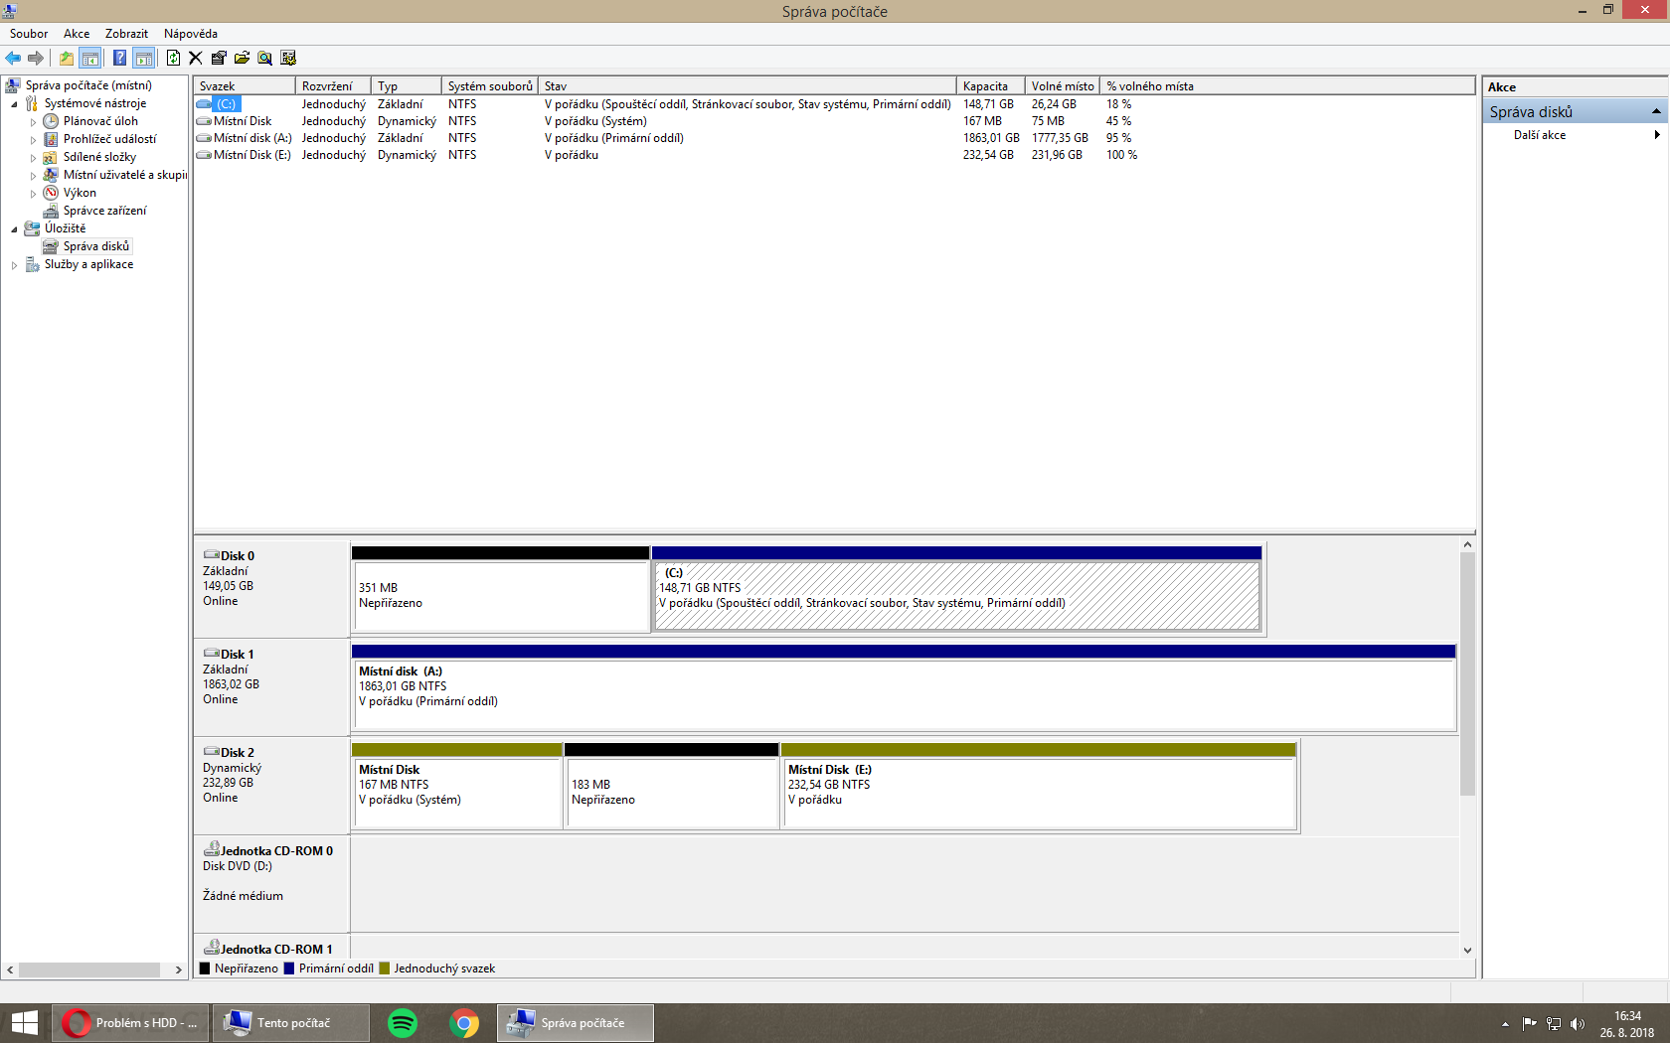Go up one level with the folder-arrow icon
The height and width of the screenshot is (1043, 1670).
tap(67, 58)
